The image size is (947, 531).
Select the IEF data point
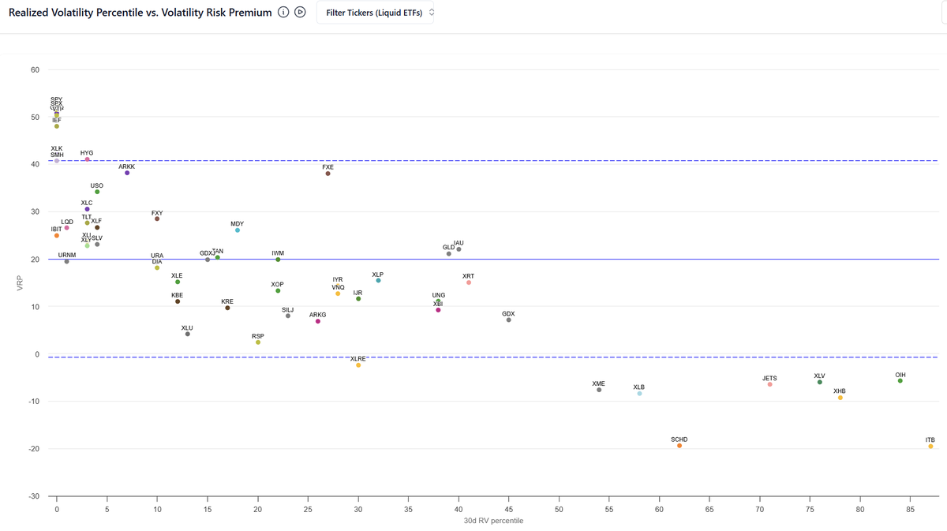57,126
